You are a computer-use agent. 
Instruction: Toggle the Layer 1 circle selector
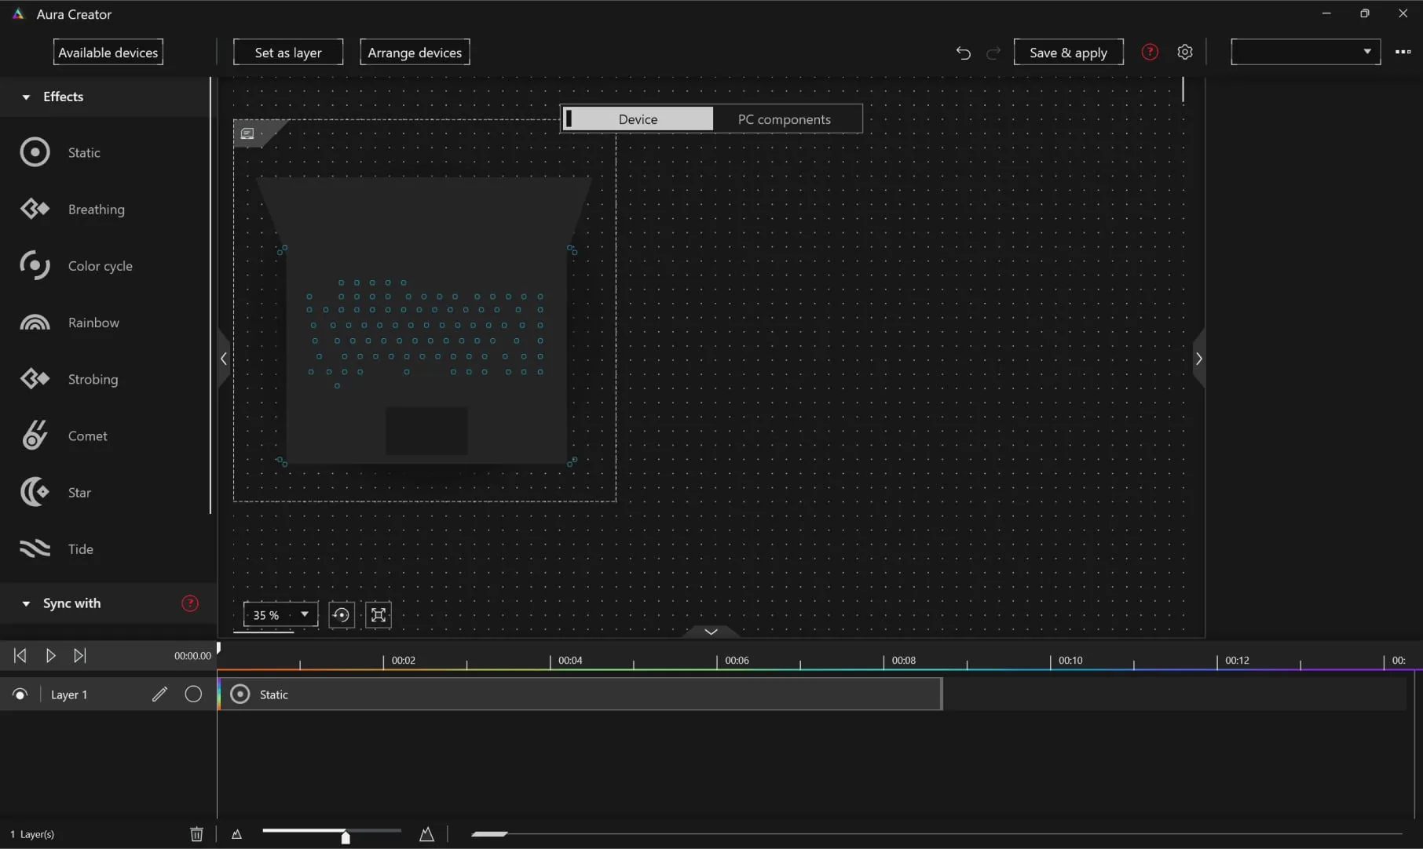click(x=193, y=694)
